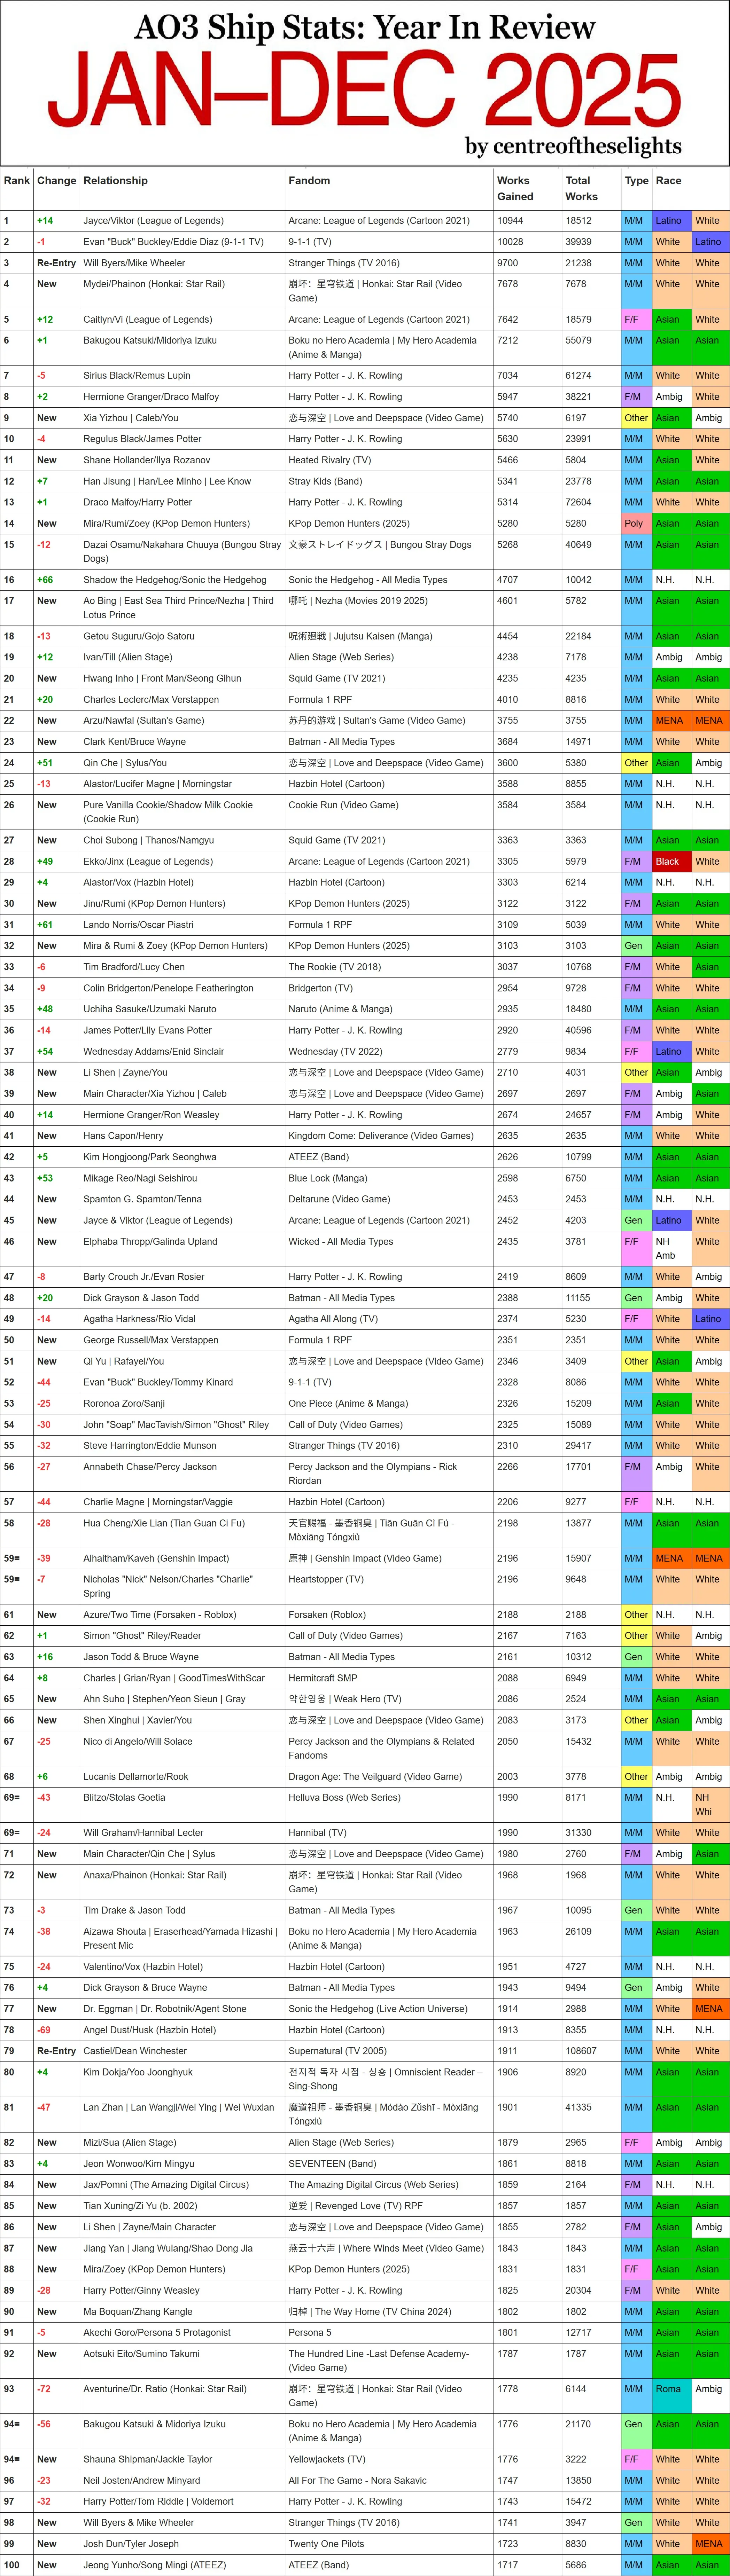Click 'Kingdom Come: Deliverance (Video Games)' fandom
This screenshot has width=730, height=2576.
tap(381, 1136)
